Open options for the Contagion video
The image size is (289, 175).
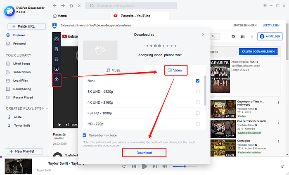tap(279, 142)
